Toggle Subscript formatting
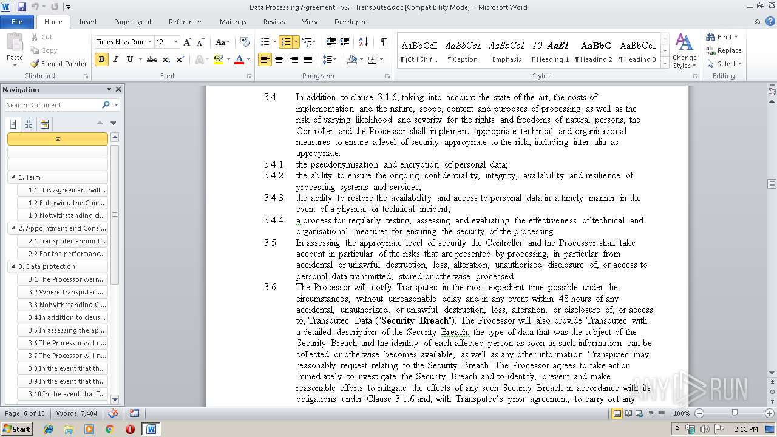This screenshot has width=777, height=437. coord(166,59)
